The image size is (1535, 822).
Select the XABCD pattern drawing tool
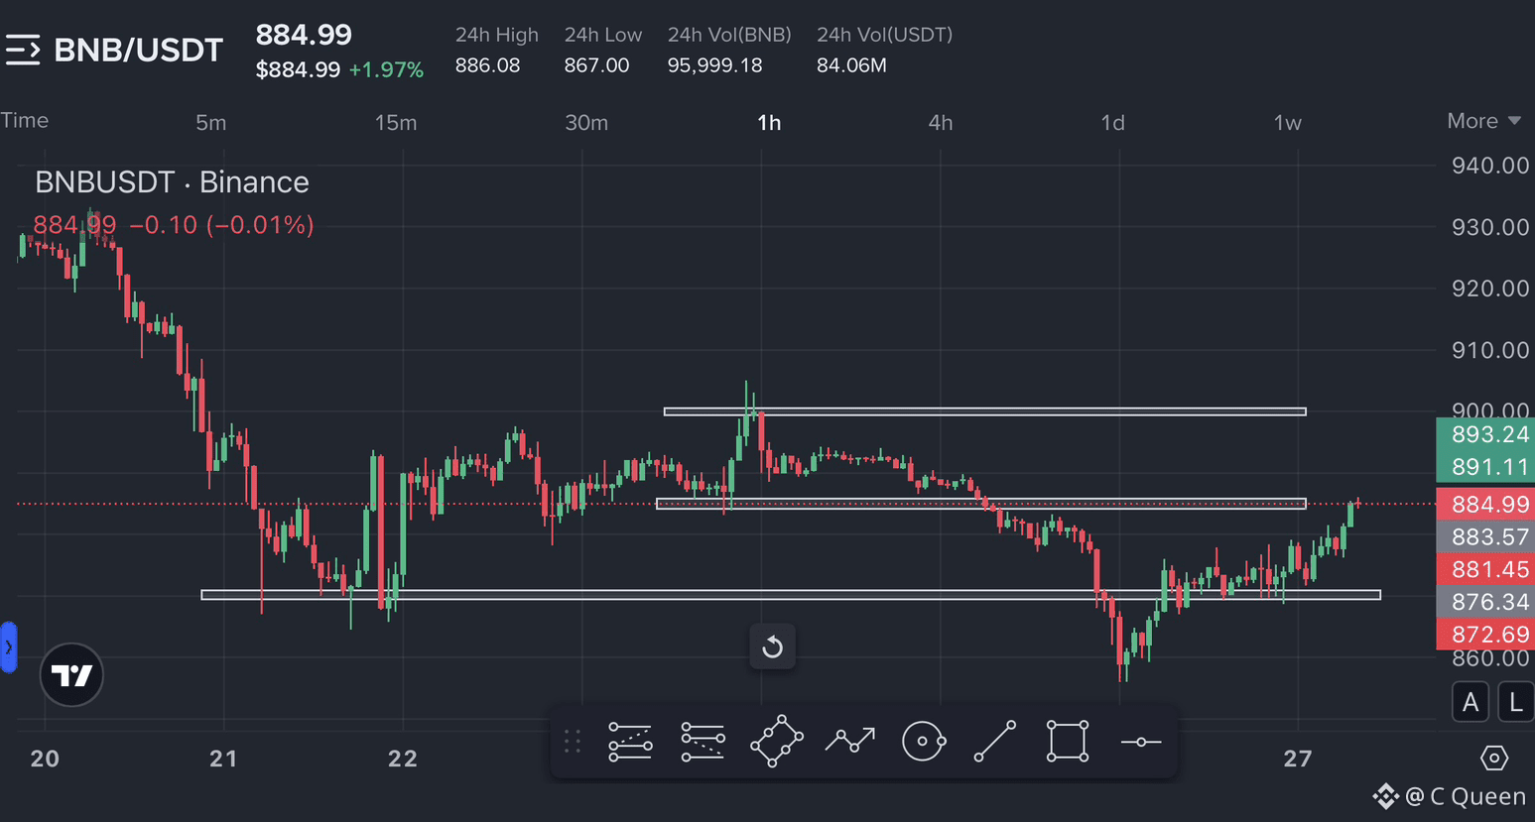tap(777, 741)
